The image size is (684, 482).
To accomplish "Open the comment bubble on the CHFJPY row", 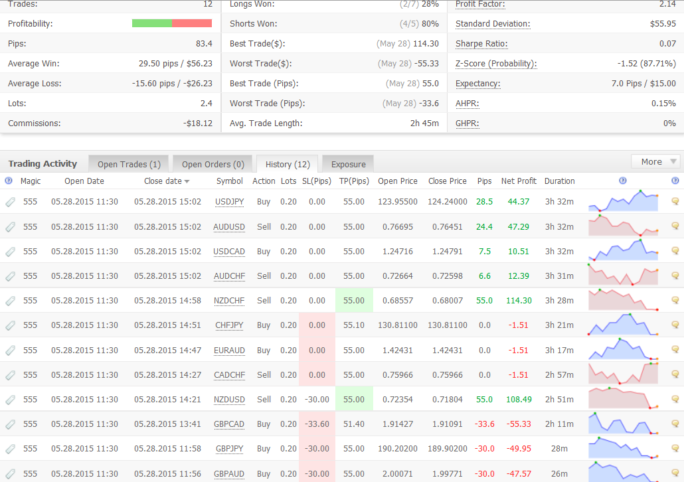I will pos(675,325).
